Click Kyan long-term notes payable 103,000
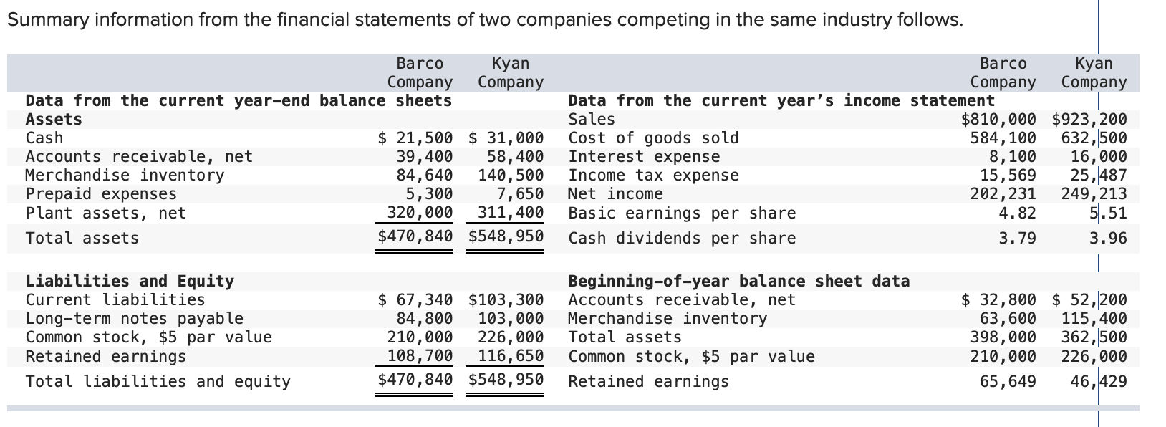1166x427 pixels. 511,318
